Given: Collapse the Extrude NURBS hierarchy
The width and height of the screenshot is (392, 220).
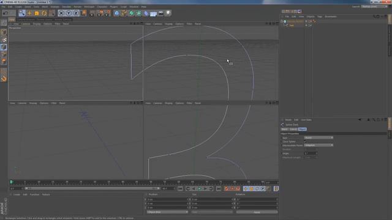Looking at the screenshot, I should [282, 21].
